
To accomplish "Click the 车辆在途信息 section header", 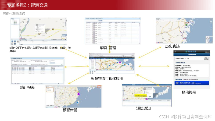I will tap(180, 63).
